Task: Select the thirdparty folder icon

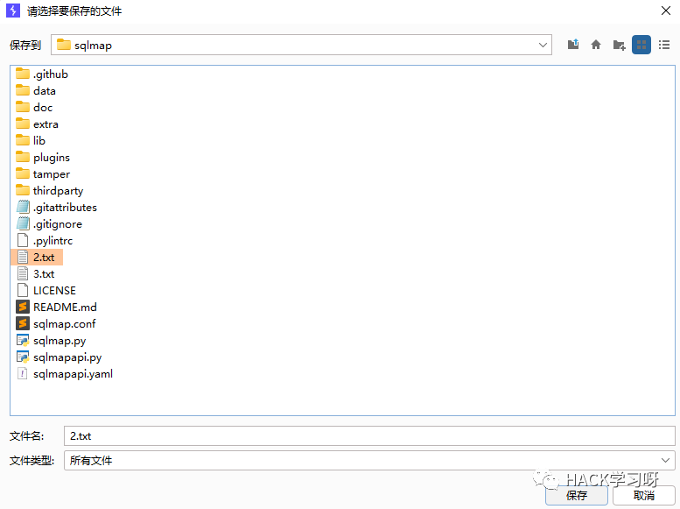Action: pyautogui.click(x=23, y=190)
